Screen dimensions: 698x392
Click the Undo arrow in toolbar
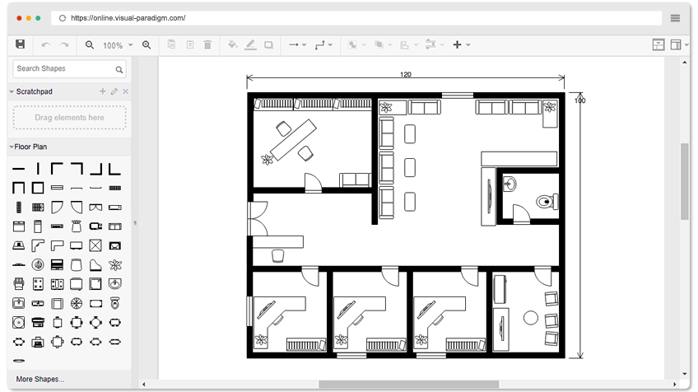[x=45, y=44]
